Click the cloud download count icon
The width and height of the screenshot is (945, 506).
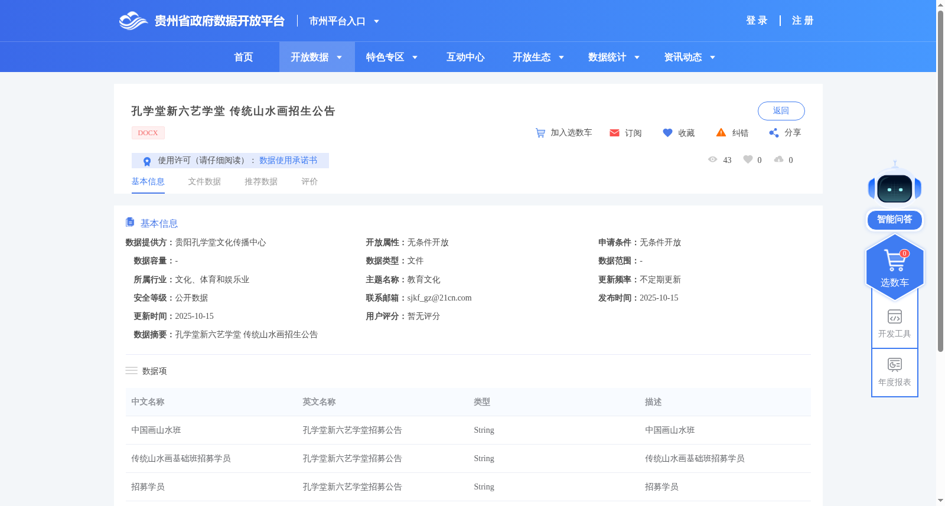tap(779, 159)
